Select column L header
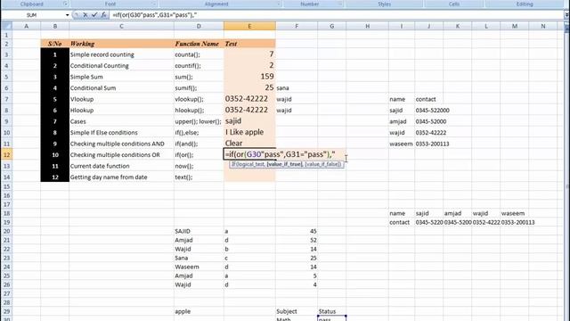This screenshot has height=321, width=570. click(486, 26)
